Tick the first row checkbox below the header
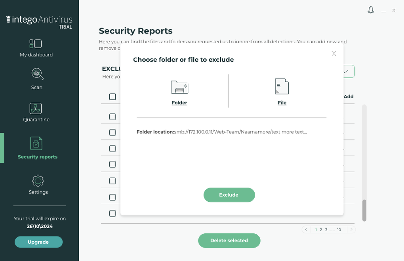 click(x=112, y=116)
